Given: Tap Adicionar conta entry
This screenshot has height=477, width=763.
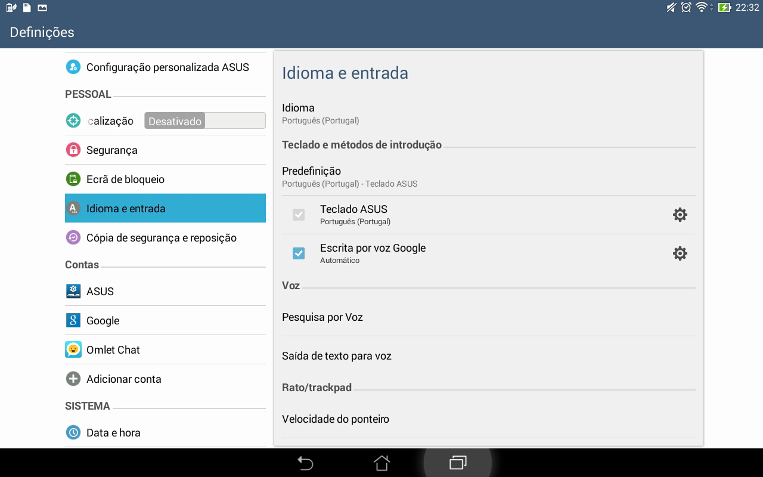Looking at the screenshot, I should (165, 379).
